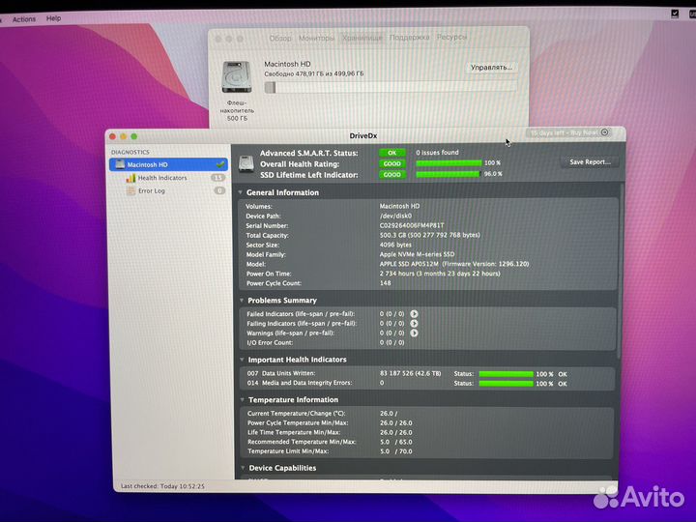
Task: Click Data Units Written value 42.6 TB
Action: click(x=411, y=374)
